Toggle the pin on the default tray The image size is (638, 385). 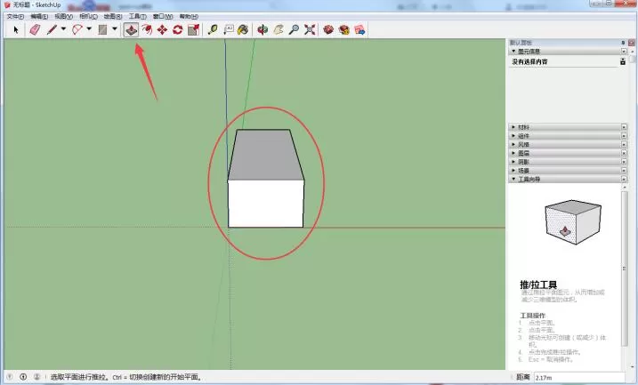point(623,43)
